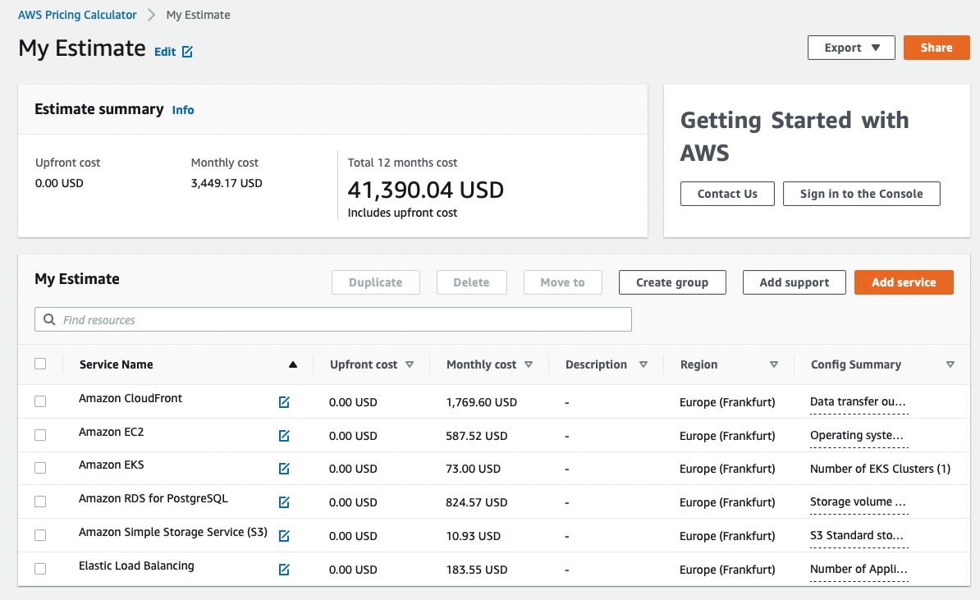The image size is (980, 600).
Task: Click 'Number of EKS Clusters (1)' text
Action: [880, 469]
